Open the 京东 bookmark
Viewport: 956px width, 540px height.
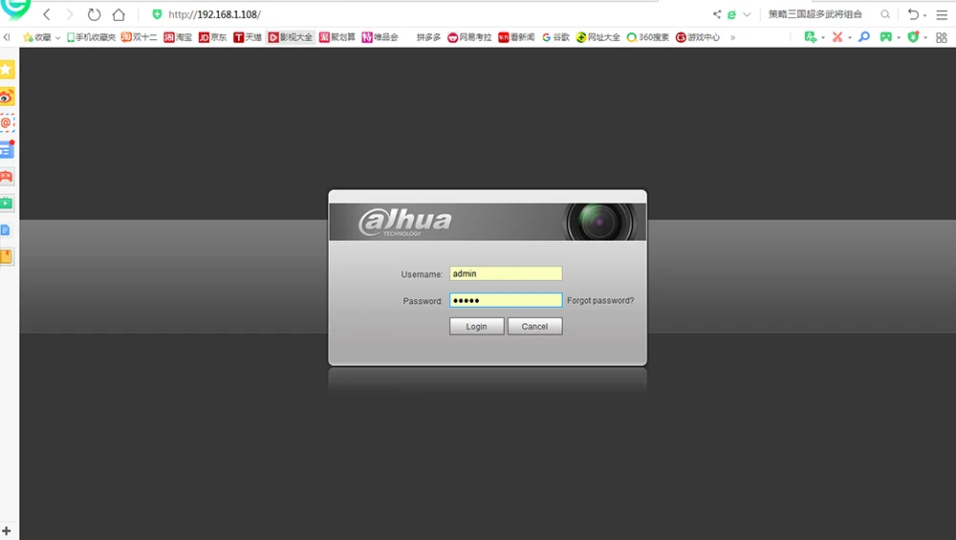(x=213, y=37)
